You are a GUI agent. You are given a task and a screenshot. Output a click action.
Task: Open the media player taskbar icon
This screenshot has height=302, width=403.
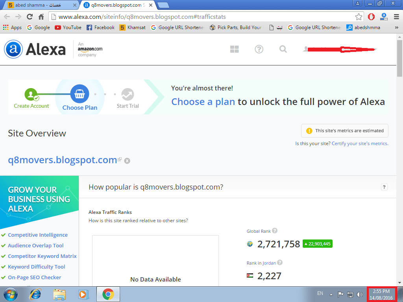pyautogui.click(x=83, y=294)
